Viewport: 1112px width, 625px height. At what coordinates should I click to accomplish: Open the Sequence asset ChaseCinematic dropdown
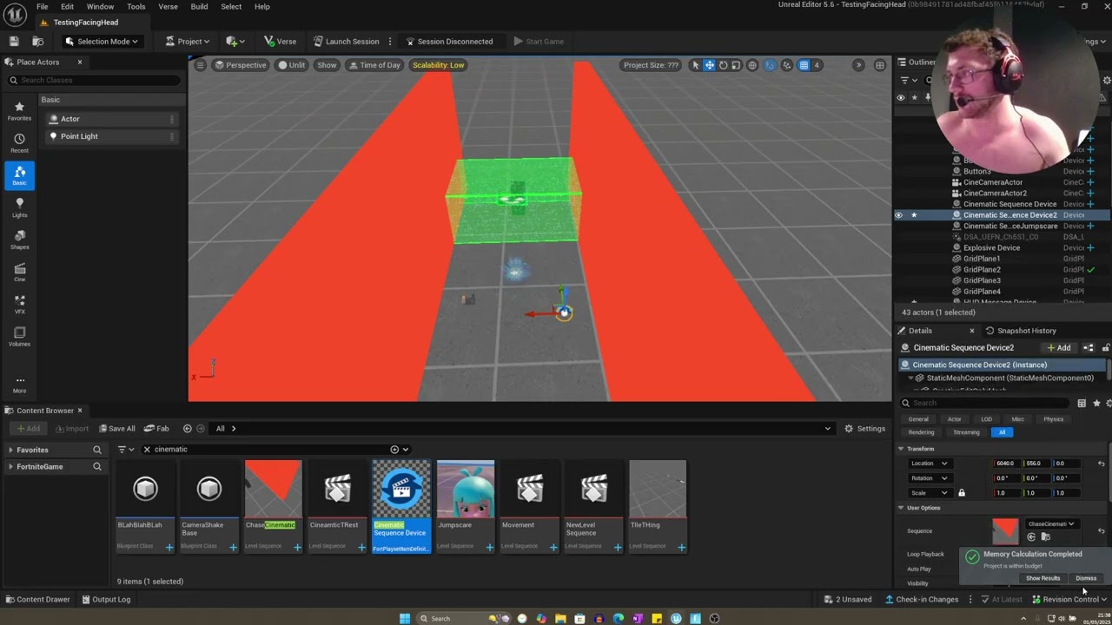point(1051,524)
